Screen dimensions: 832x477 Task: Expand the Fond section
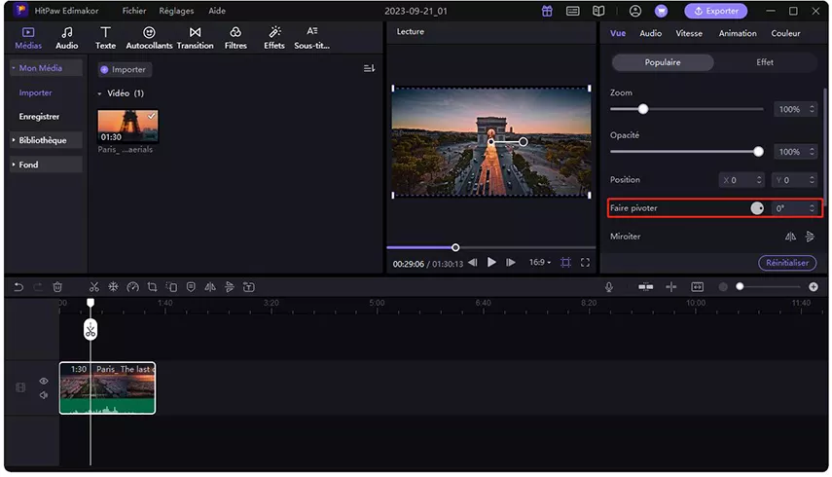click(x=14, y=165)
